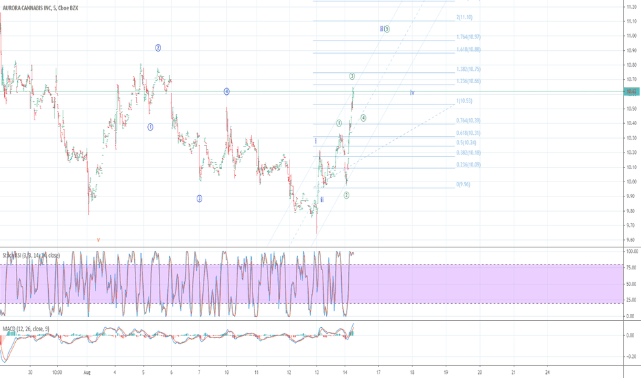This screenshot has width=641, height=378.
Task: Click the Aug label on time axis
Action: [x=87, y=373]
